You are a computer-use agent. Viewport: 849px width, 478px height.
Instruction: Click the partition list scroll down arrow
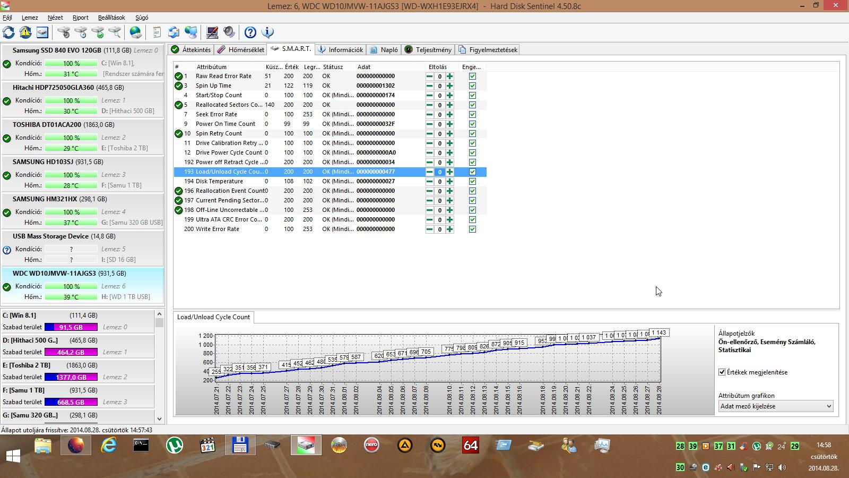click(x=159, y=419)
